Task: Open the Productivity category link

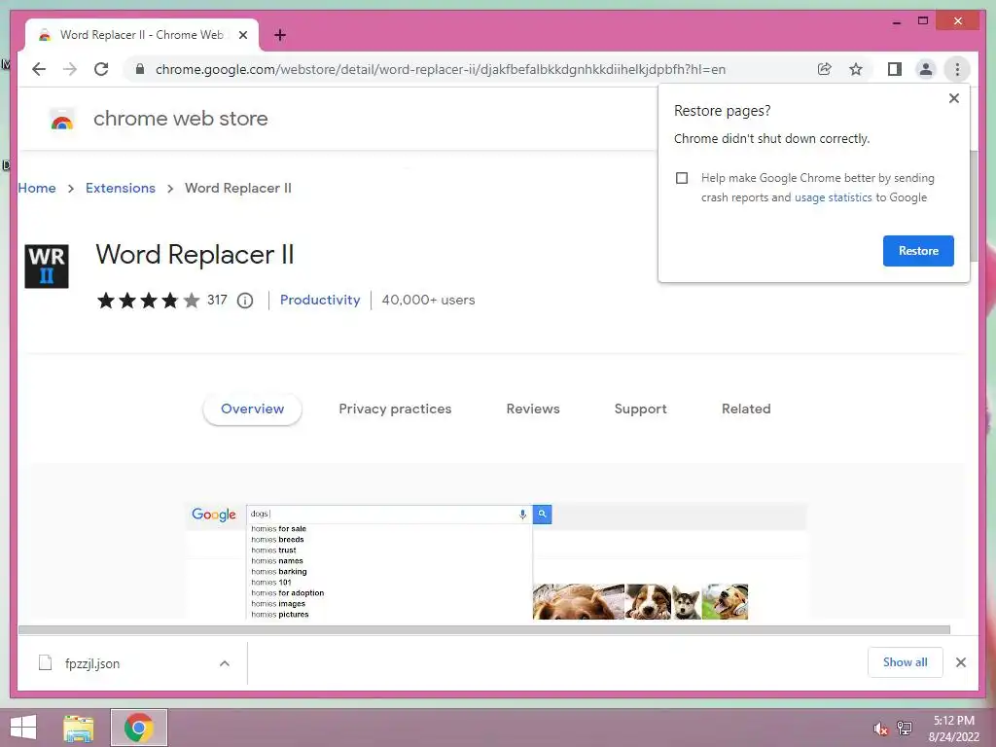Action: click(x=320, y=300)
